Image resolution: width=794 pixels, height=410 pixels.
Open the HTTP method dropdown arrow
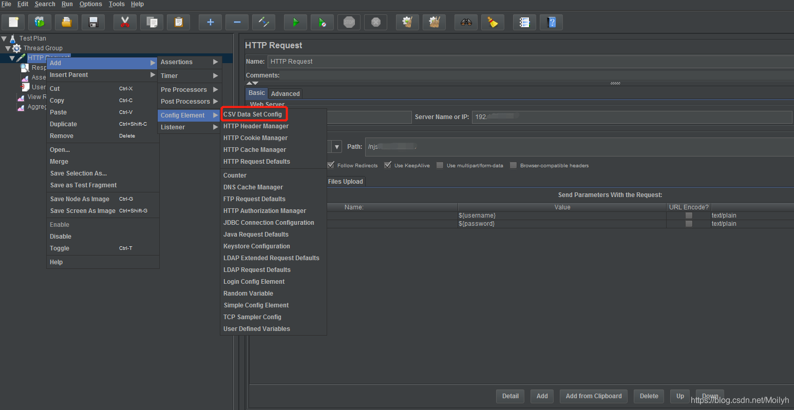coord(337,147)
